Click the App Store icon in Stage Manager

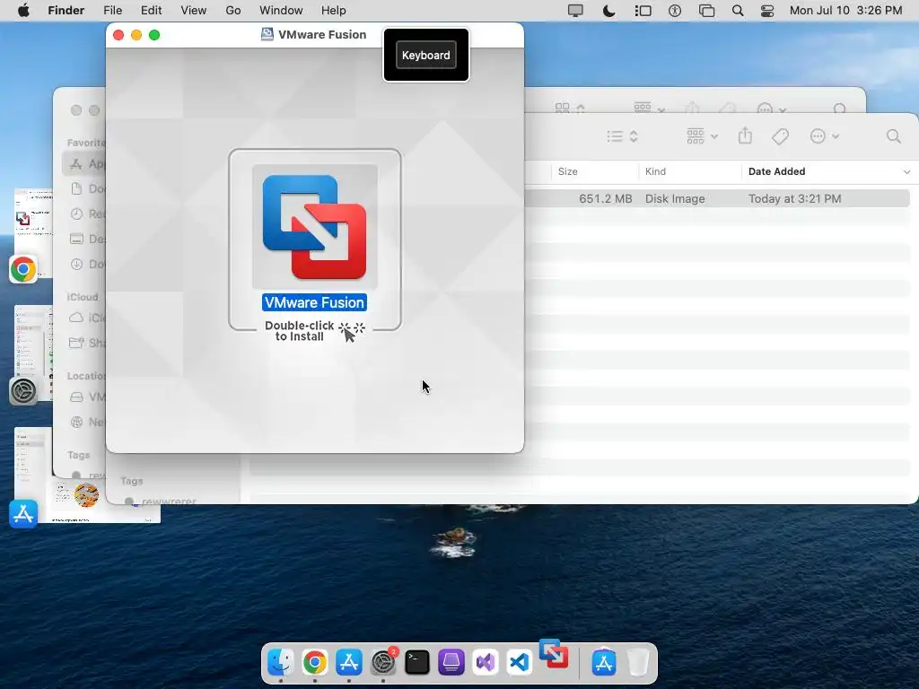(23, 514)
